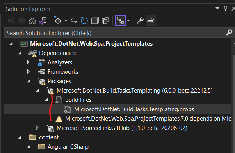Open Pending Changes Filter clock icon

(x=57, y=21)
